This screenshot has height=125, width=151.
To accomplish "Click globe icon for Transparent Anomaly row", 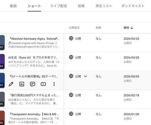I will click(x=71, y=114).
